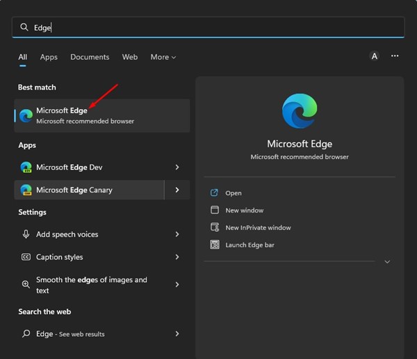Click the Microsoft Edge title in preview pane
The height and width of the screenshot is (359, 417).
300,144
